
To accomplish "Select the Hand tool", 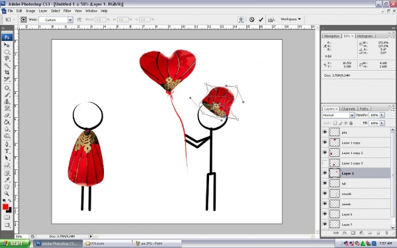I will pos(7,186).
